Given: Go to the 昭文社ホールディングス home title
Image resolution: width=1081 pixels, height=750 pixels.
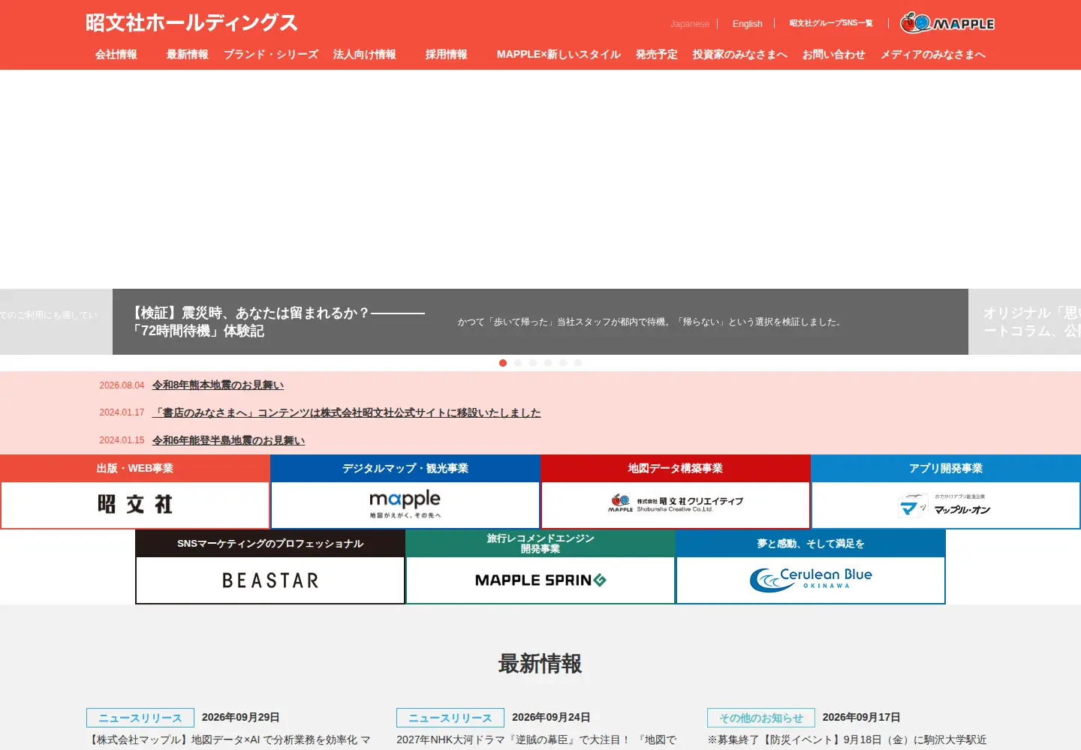Looking at the screenshot, I should (191, 22).
